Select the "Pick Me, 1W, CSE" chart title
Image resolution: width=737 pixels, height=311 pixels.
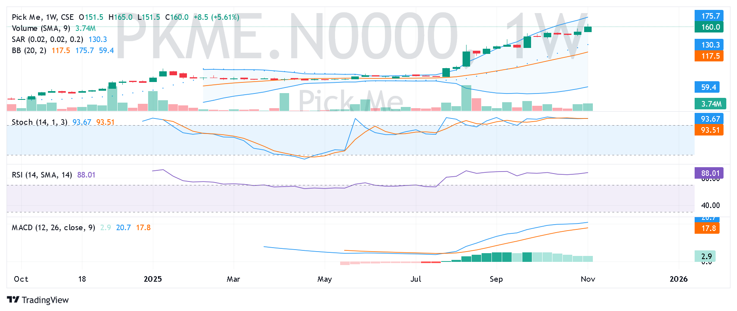pyautogui.click(x=43, y=17)
